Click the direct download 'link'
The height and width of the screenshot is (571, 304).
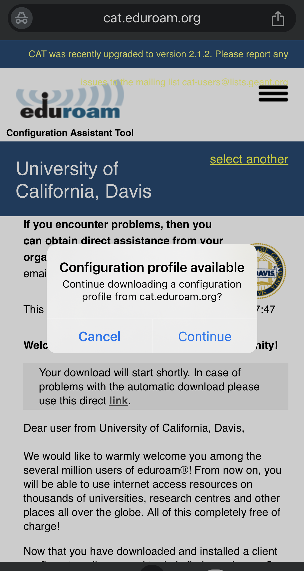(x=118, y=401)
